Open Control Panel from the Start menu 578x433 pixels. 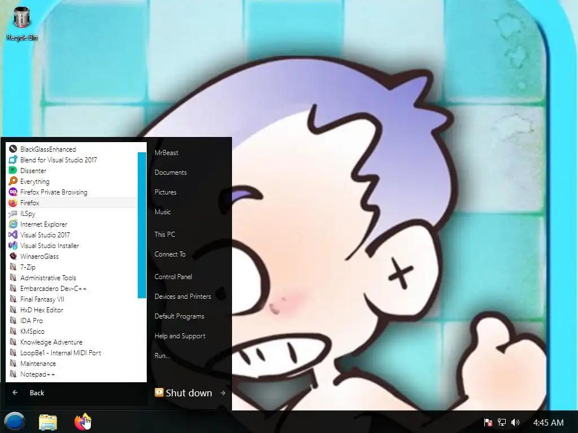coord(173,276)
